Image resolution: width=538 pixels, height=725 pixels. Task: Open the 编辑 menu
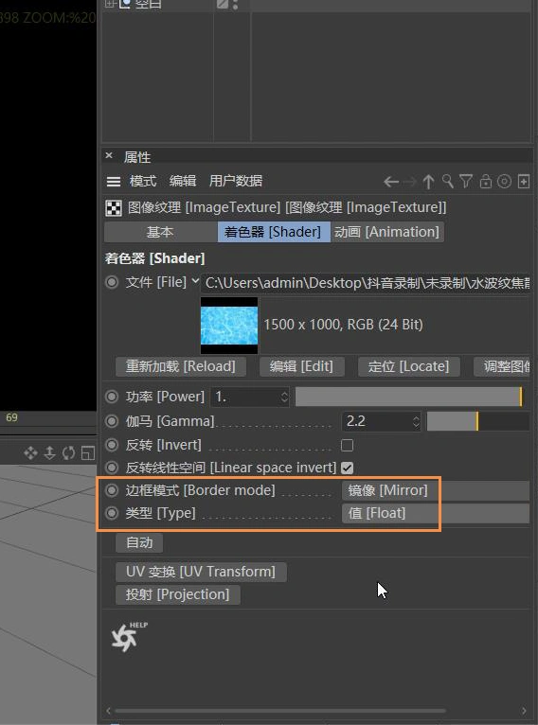coord(183,181)
